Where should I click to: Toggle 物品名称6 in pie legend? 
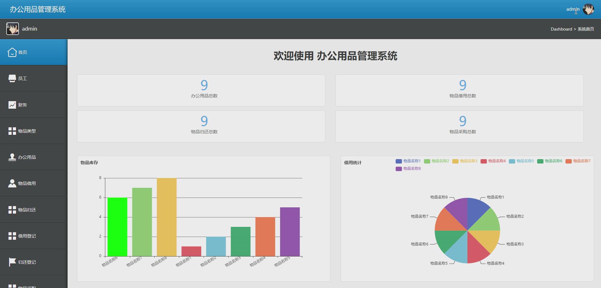[549, 161]
